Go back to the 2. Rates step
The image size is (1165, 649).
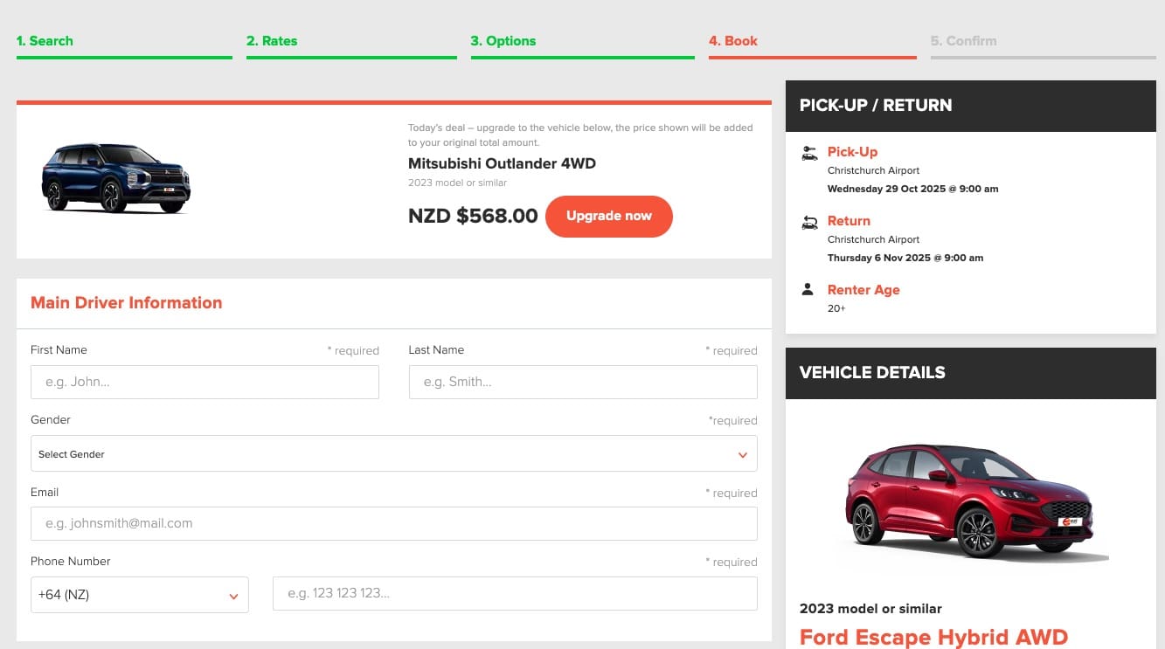(x=272, y=41)
